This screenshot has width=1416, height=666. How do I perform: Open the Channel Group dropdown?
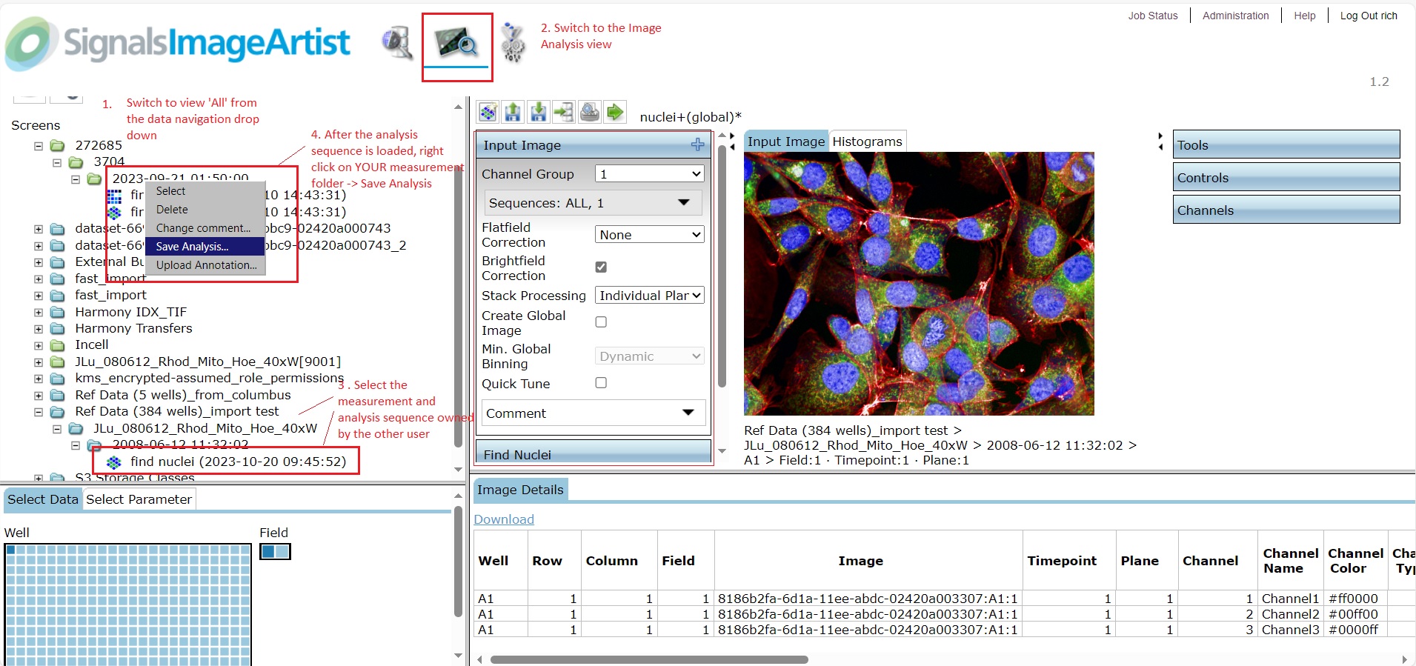tap(649, 174)
